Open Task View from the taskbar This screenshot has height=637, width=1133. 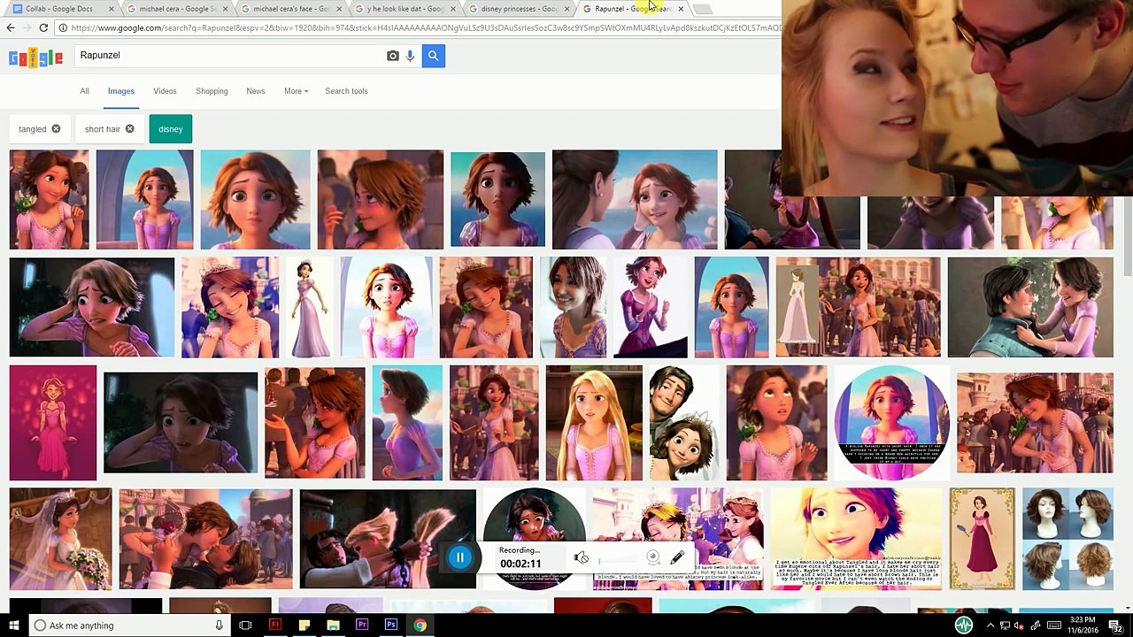click(245, 625)
